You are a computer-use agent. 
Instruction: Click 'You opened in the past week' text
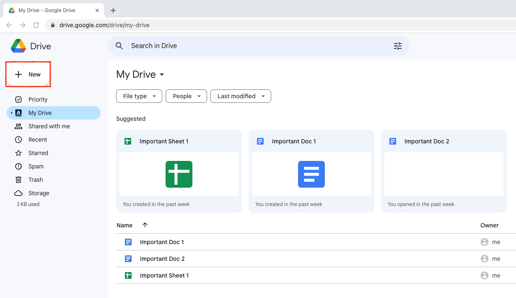(421, 204)
